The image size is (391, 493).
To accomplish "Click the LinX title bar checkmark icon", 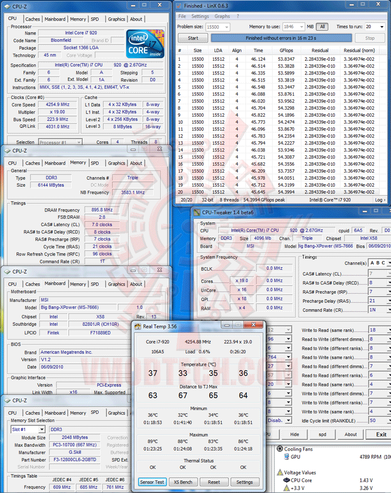I will pyautogui.click(x=179, y=5).
